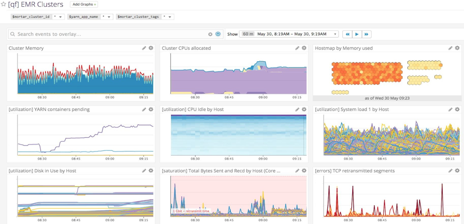Open settings gear for System load 1 by Host
Image resolution: width=464 pixels, height=224 pixels.
tap(457, 109)
